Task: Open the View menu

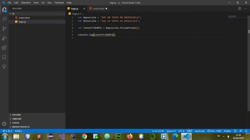Action: point(36,3)
